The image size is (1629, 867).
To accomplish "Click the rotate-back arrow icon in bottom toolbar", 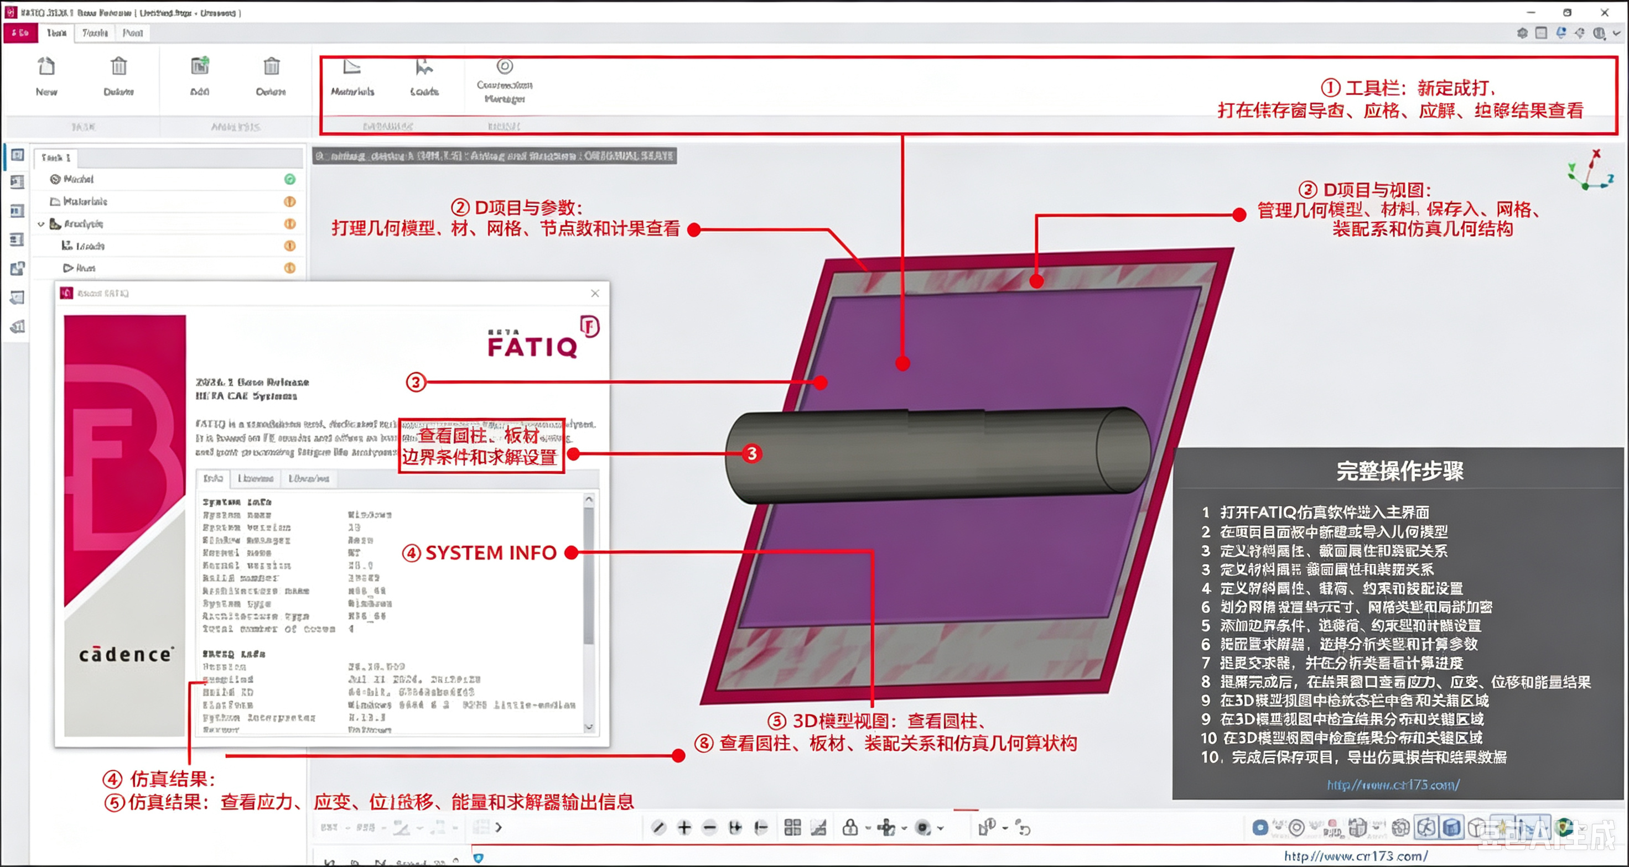I will (x=1023, y=827).
